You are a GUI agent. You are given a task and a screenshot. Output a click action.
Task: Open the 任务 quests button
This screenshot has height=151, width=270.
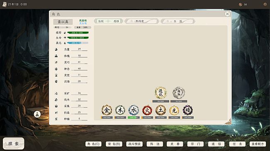237,144
